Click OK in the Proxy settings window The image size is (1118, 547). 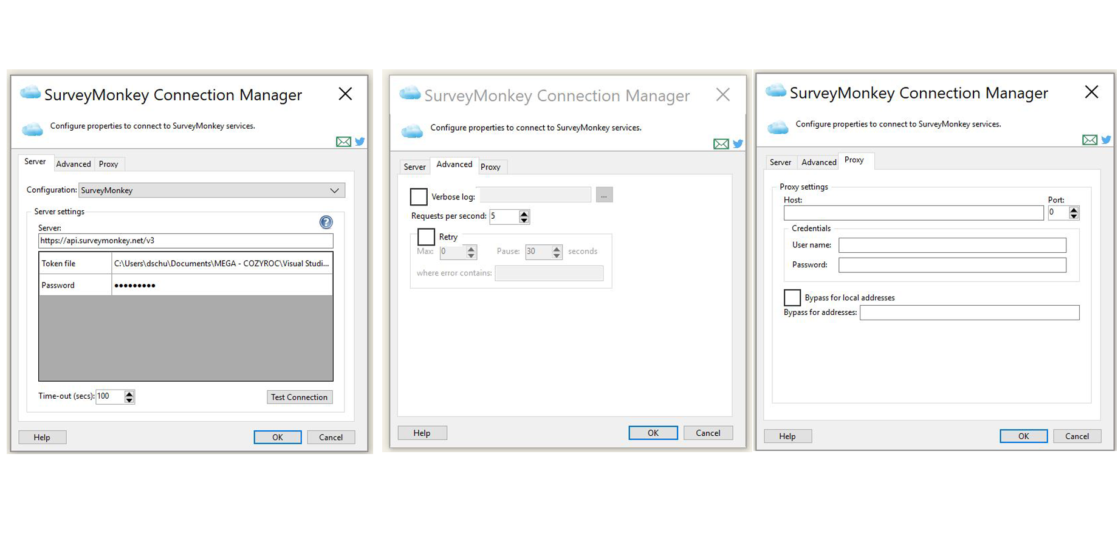pyautogui.click(x=1024, y=436)
